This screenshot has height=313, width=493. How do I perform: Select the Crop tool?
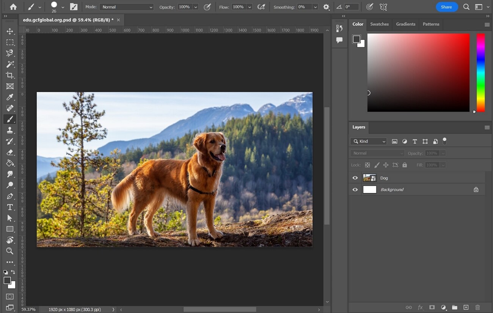pyautogui.click(x=10, y=75)
